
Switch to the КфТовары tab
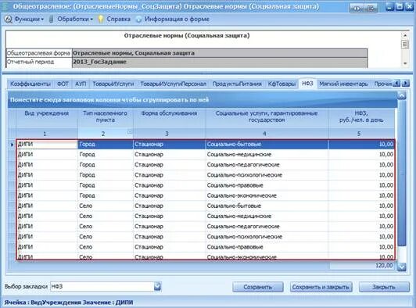282,84
